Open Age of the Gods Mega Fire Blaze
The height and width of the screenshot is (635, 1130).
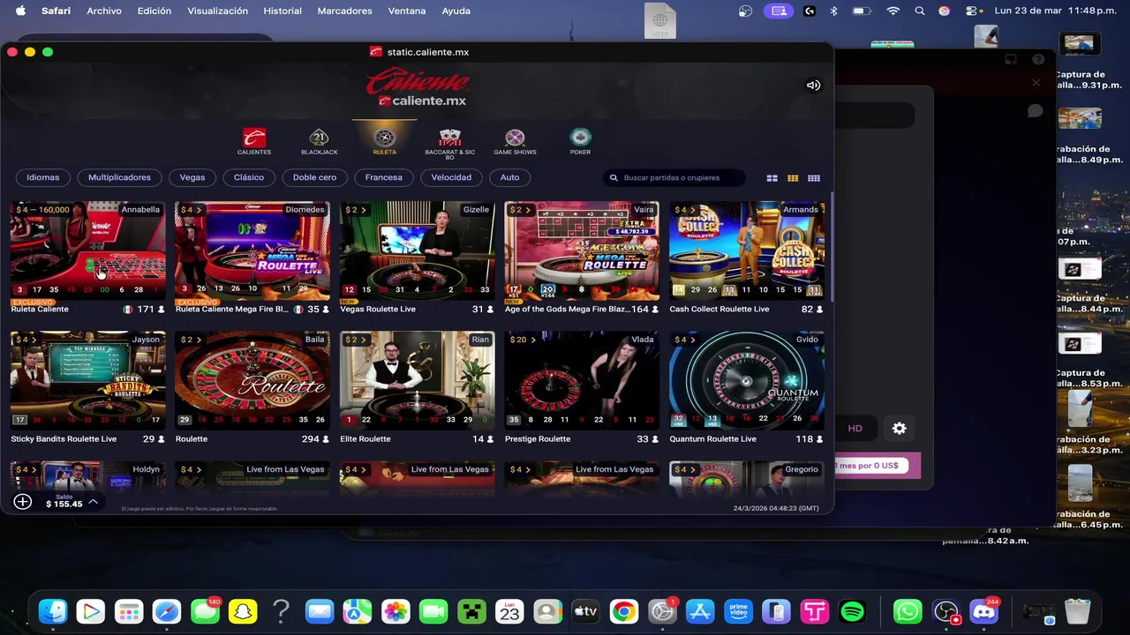tap(582, 250)
